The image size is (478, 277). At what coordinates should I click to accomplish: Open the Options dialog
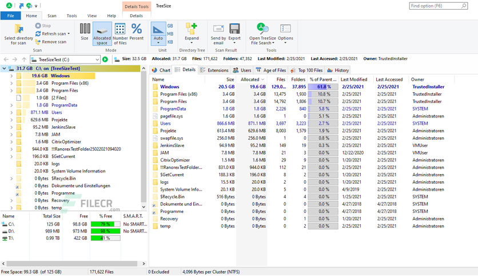[x=285, y=34]
